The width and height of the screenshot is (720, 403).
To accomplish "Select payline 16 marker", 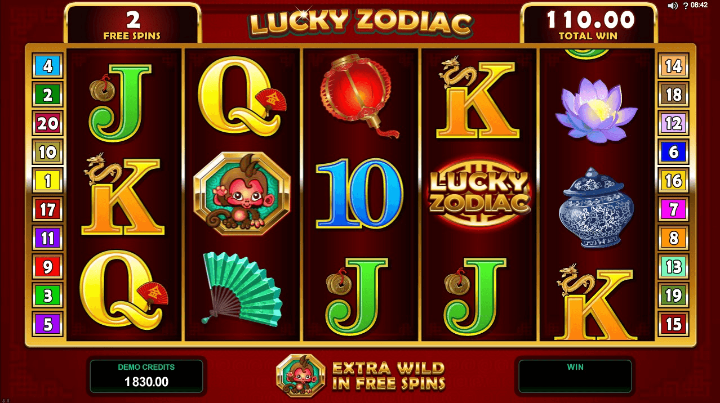I will click(673, 181).
